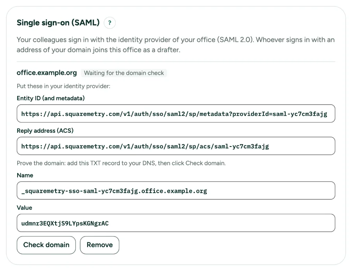Click the Check domain button

(x=46, y=245)
